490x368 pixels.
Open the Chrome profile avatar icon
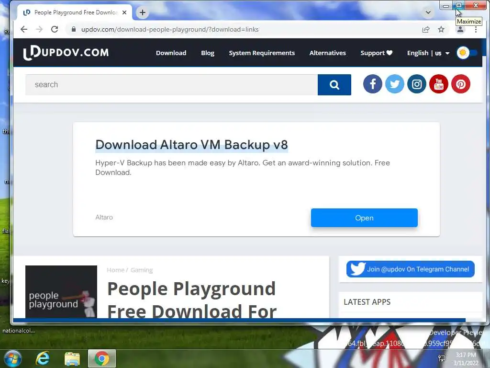coord(460,29)
